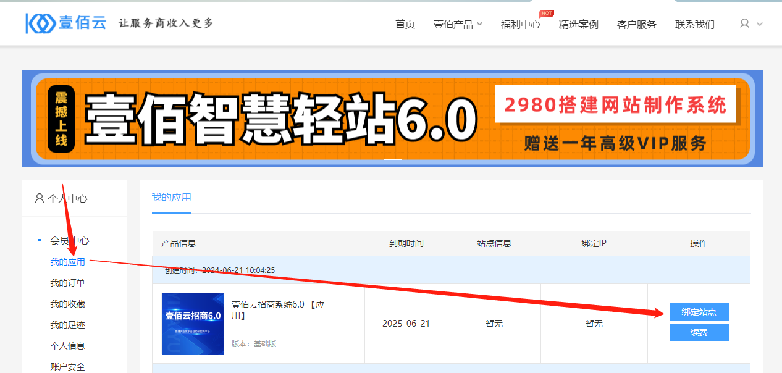Select 会员中心 in the sidebar
This screenshot has height=373, width=782.
(70, 240)
